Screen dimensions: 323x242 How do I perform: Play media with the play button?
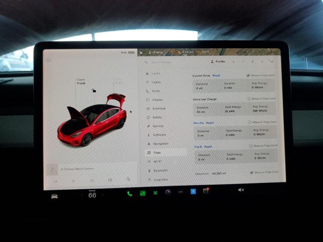coord(74,181)
